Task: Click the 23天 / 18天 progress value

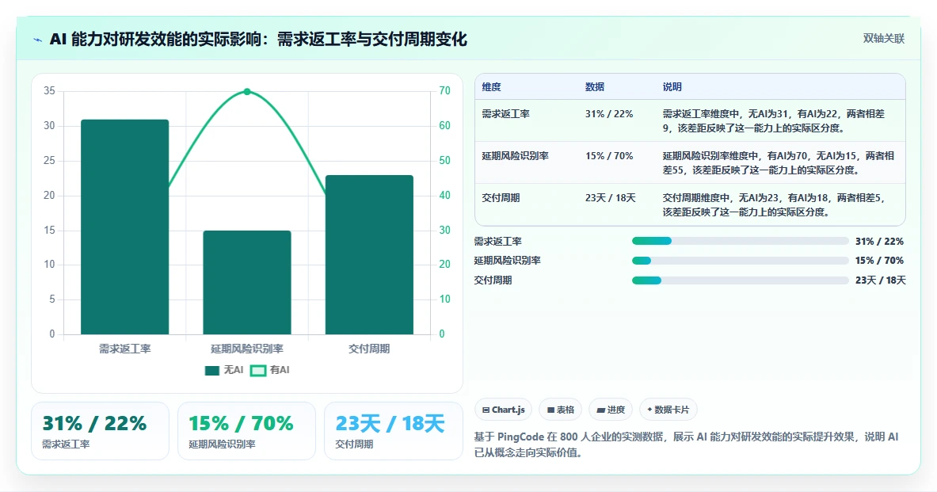Action: 880,280
